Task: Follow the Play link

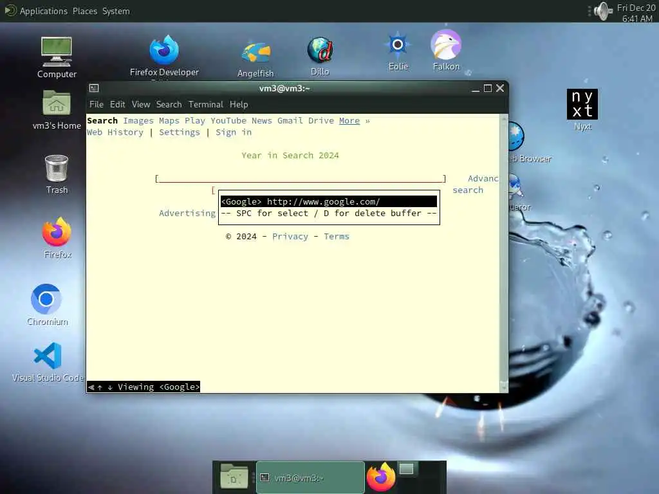Action: coord(195,121)
